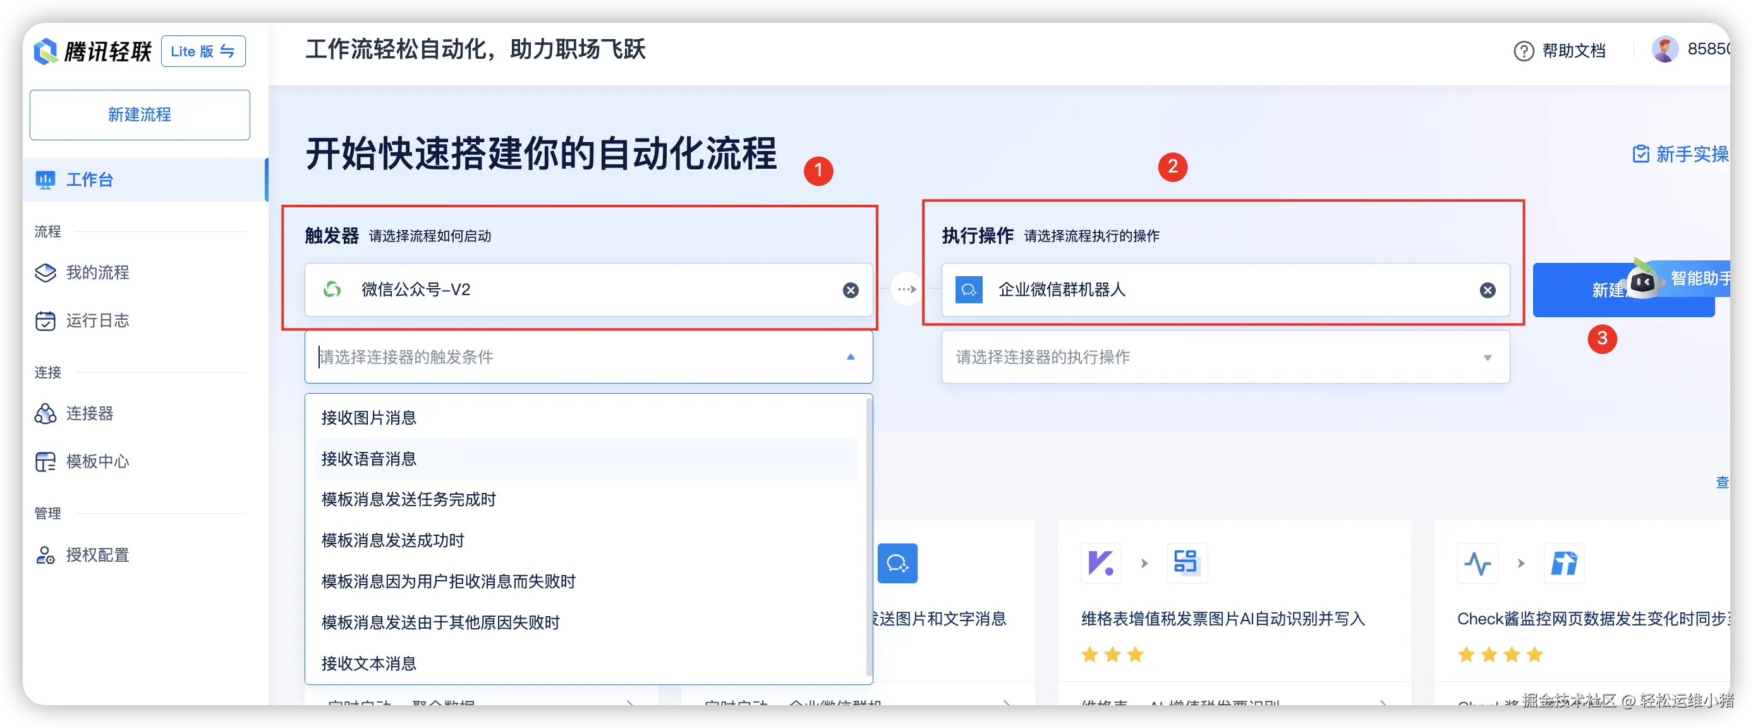Click the 模板中心 sidebar icon

[45, 462]
